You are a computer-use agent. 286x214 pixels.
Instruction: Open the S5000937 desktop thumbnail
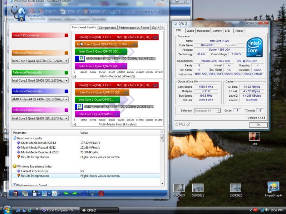(x=179, y=190)
